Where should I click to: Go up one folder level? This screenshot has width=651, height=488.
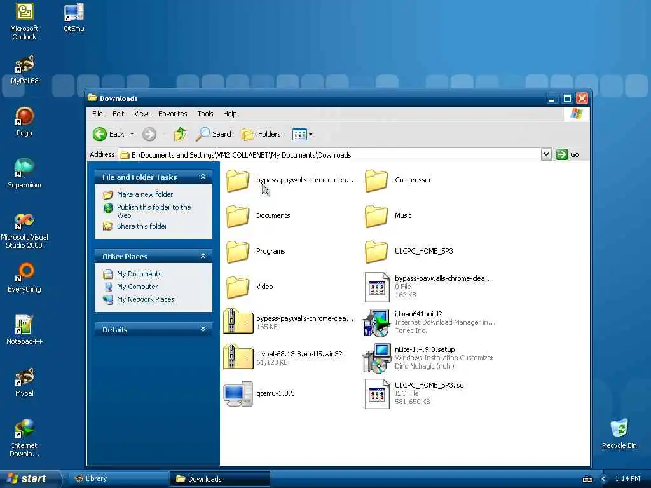[180, 134]
